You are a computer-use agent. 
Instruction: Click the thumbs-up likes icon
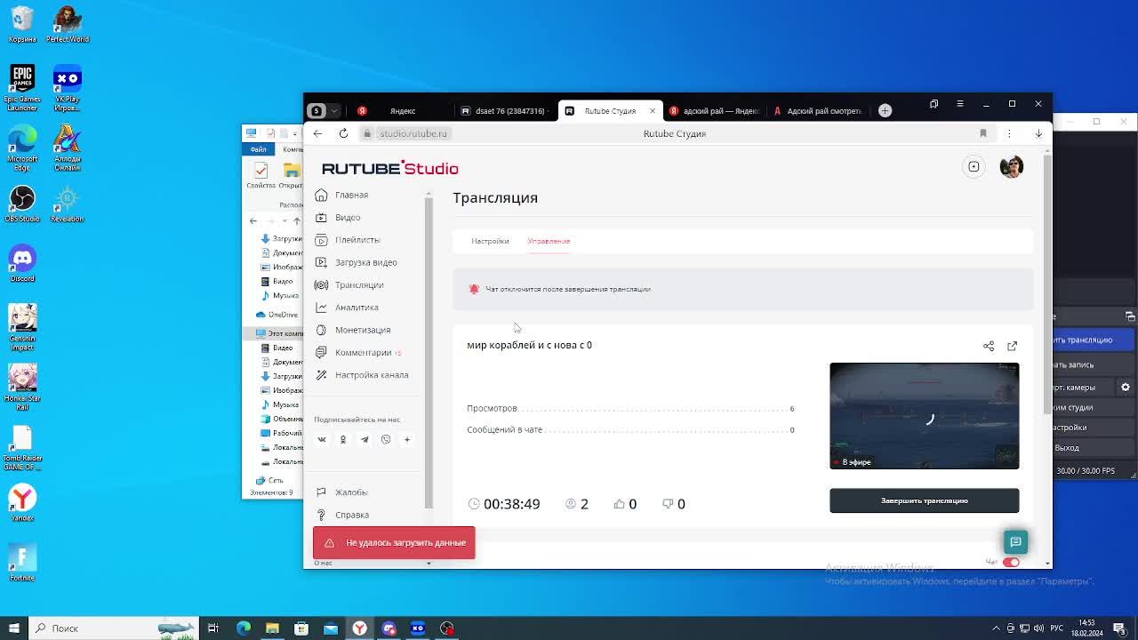[619, 504]
